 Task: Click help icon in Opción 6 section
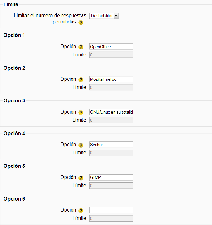pyautogui.click(x=81, y=211)
